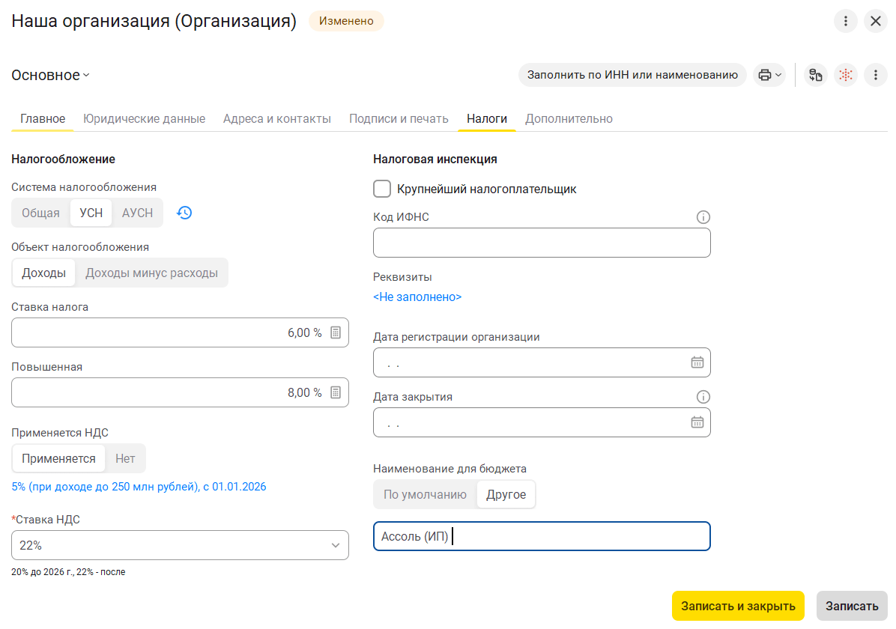Enable Крупнейший налогоплательщик checkbox

(382, 189)
